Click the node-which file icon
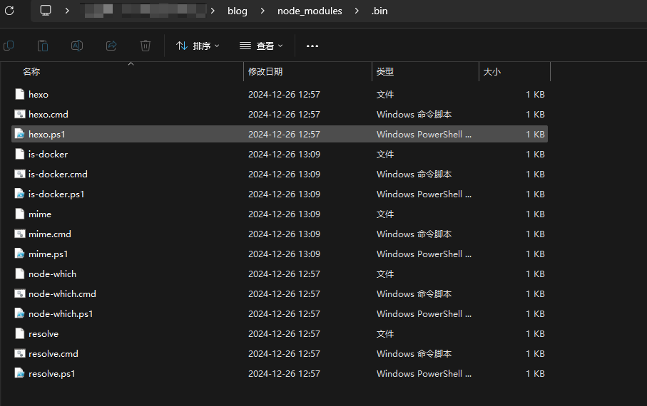 point(20,274)
